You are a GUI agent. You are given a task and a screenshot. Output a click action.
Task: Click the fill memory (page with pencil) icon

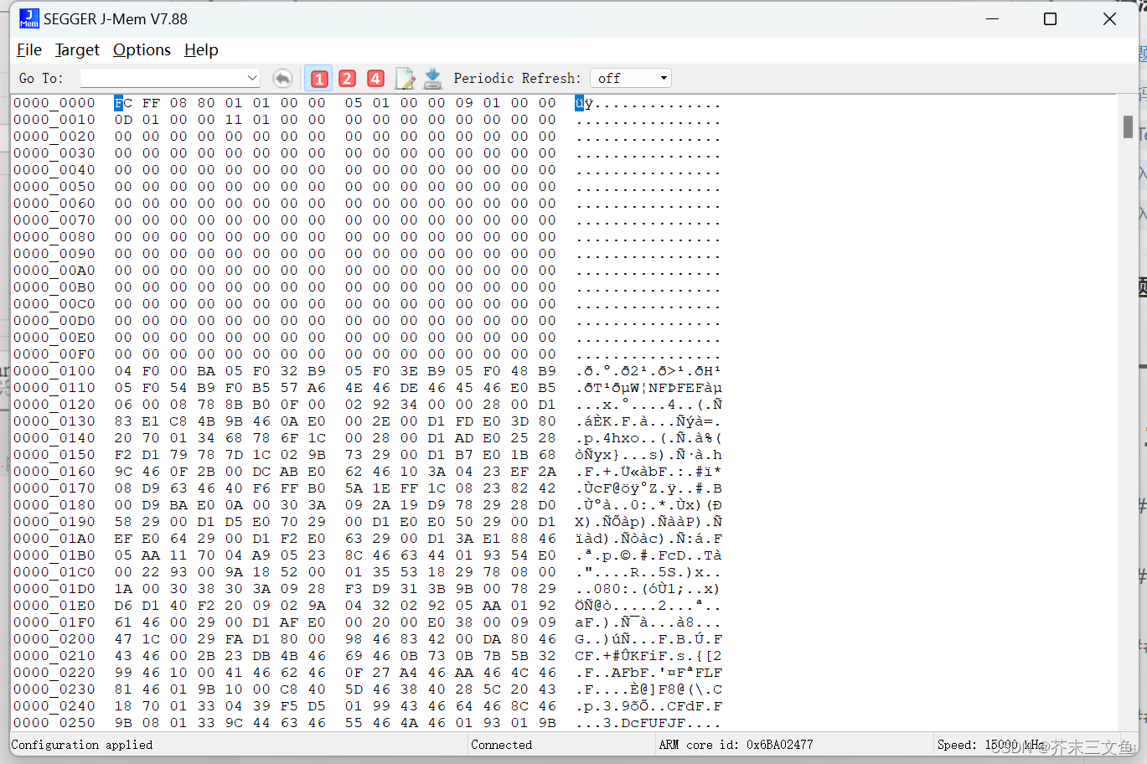point(405,78)
